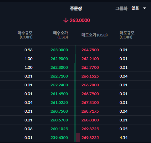Screen dimensions: 151x143
Task: Select ask price 268.8300
Action: (x=90, y=120)
